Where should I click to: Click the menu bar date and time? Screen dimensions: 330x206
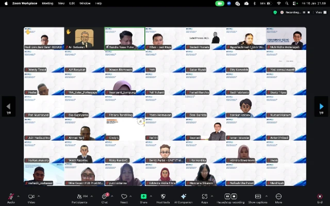click(x=313, y=4)
